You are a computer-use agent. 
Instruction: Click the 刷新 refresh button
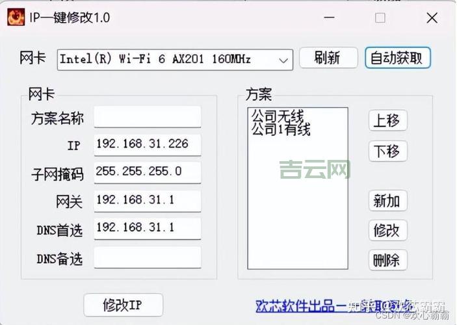pyautogui.click(x=328, y=58)
